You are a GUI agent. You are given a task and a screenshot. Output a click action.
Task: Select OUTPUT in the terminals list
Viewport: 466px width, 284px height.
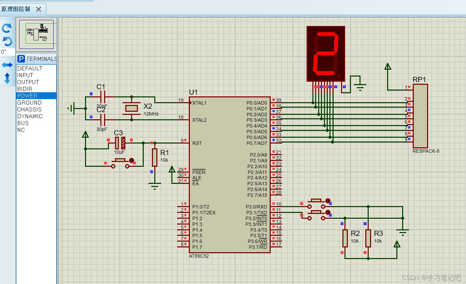(x=36, y=82)
